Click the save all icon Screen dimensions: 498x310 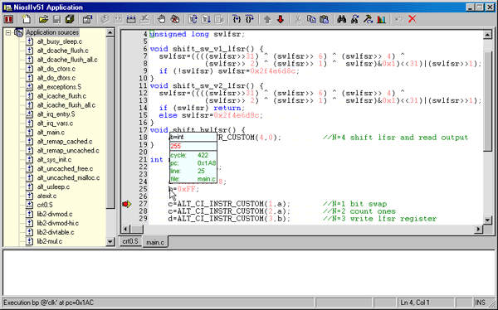click(x=70, y=19)
